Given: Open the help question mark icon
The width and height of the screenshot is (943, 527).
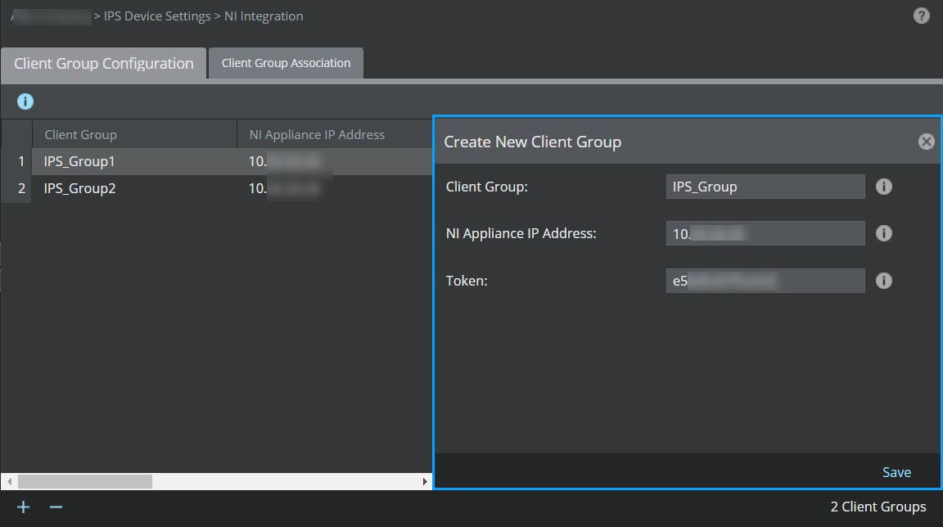Looking at the screenshot, I should point(921,16).
